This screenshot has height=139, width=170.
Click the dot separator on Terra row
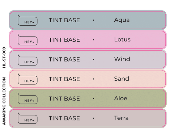93,118
